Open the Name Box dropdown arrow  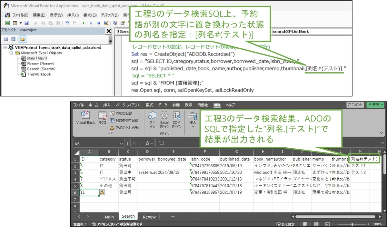pos(122,143)
